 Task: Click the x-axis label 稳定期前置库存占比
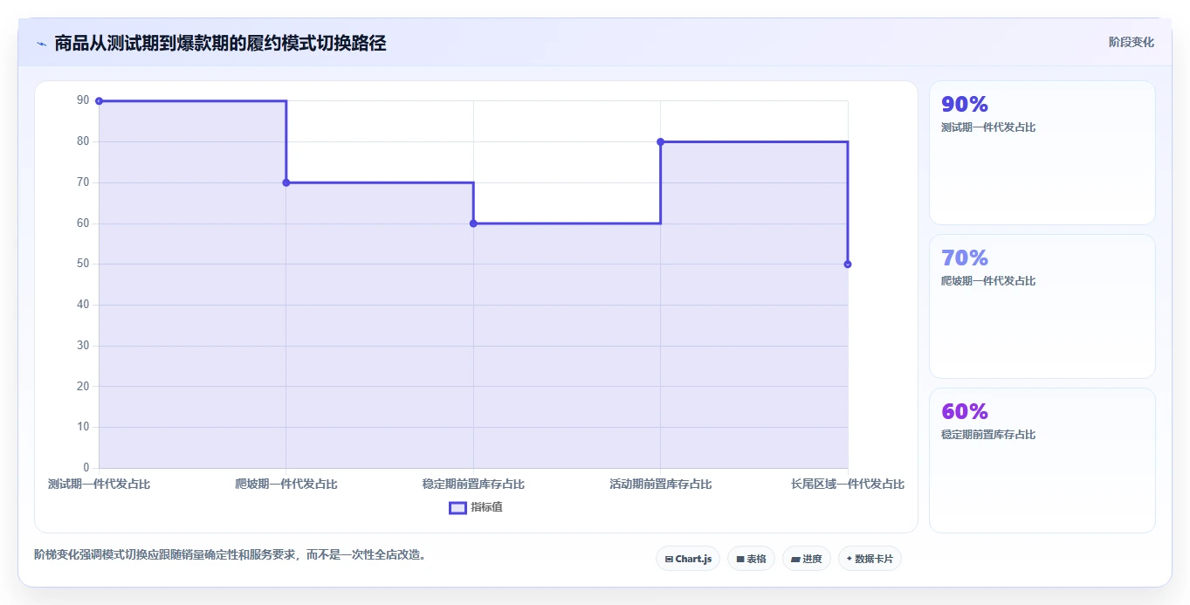(x=473, y=484)
